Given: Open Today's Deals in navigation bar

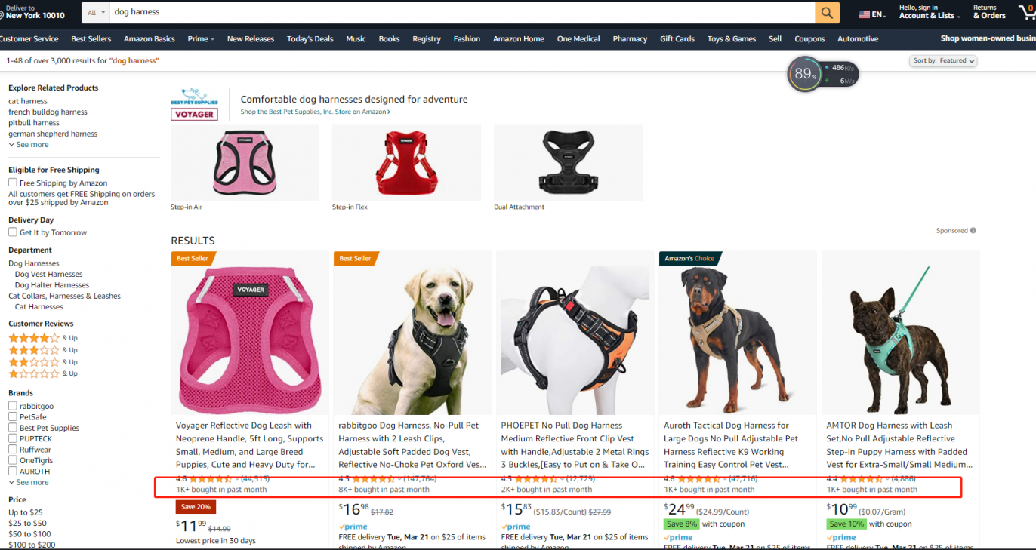Looking at the screenshot, I should coord(310,39).
